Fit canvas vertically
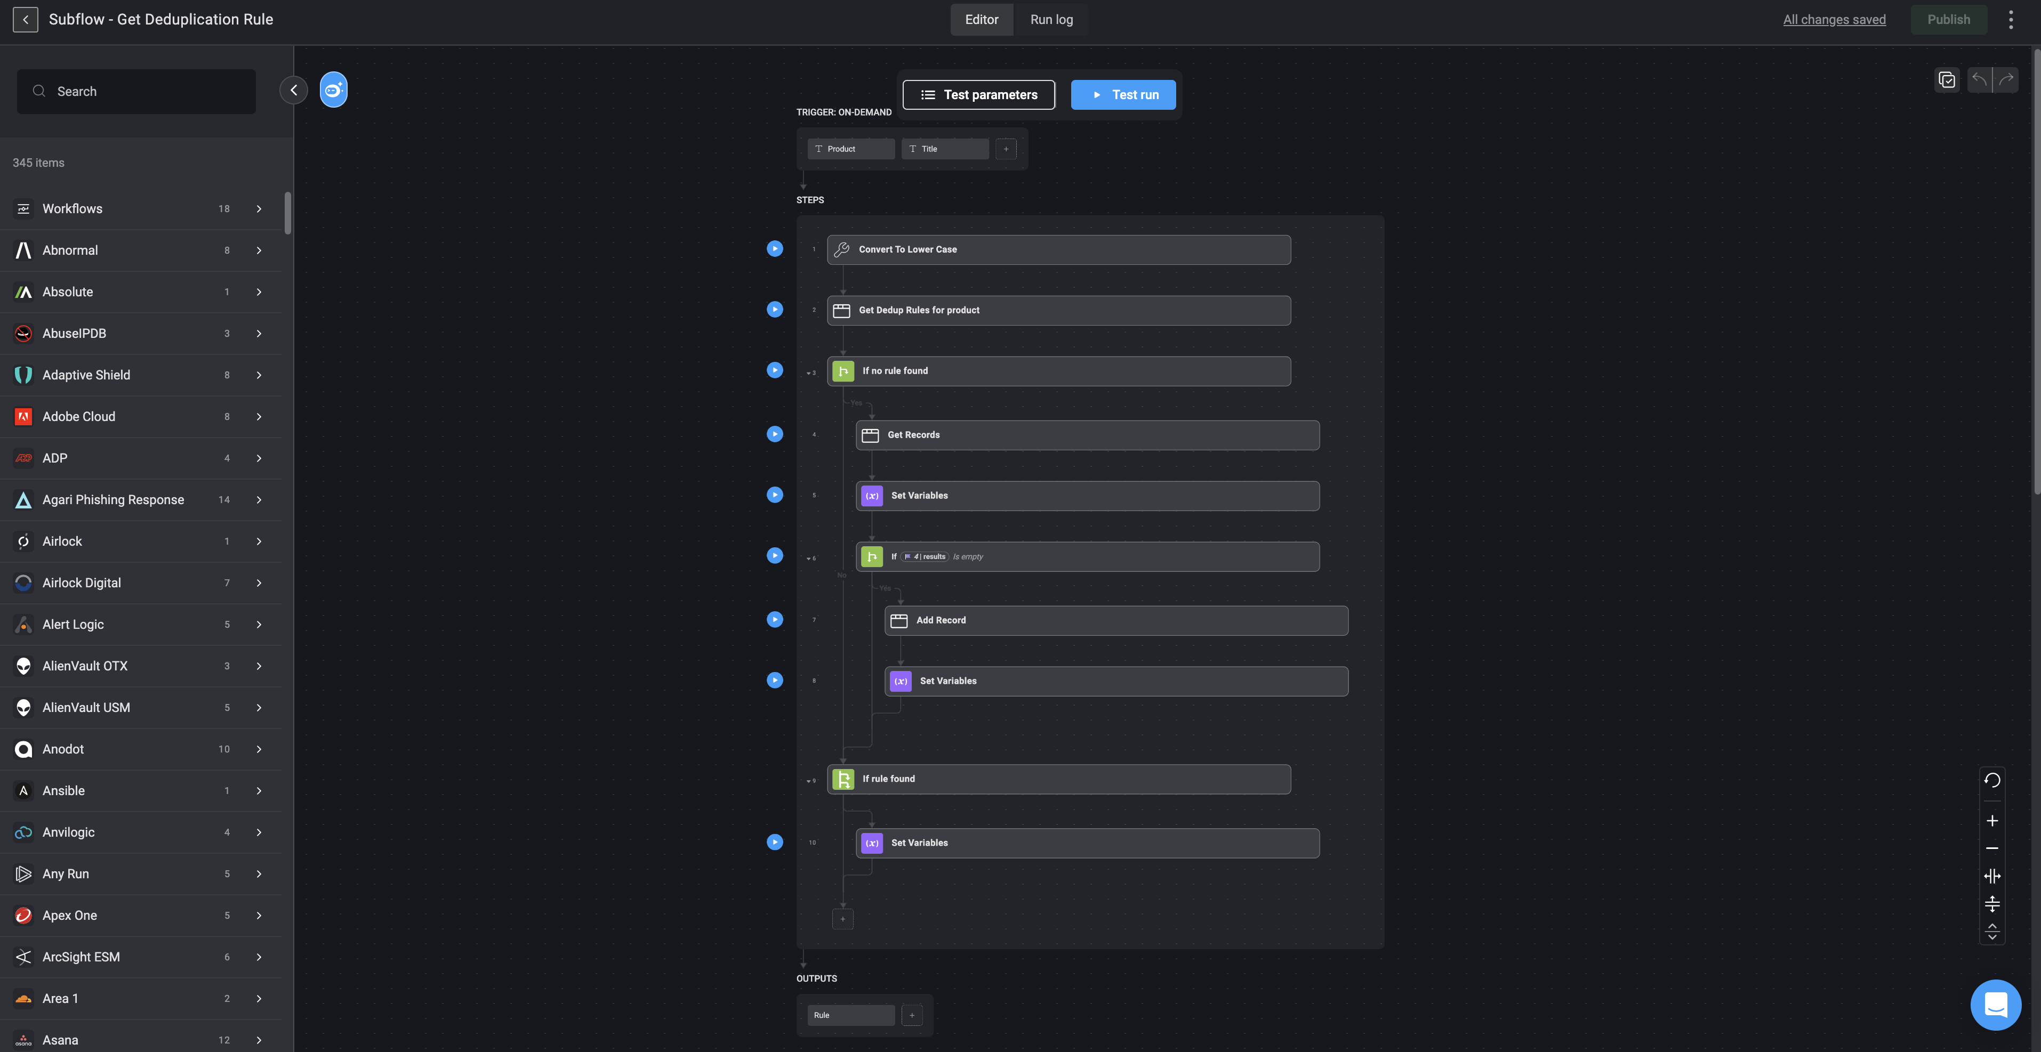This screenshot has height=1052, width=2041. (x=1992, y=904)
